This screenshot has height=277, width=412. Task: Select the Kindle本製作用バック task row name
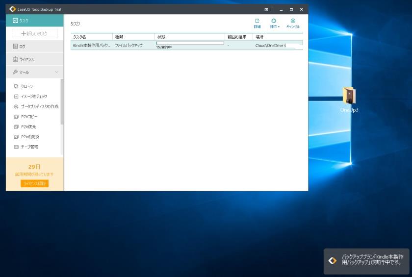pyautogui.click(x=91, y=45)
